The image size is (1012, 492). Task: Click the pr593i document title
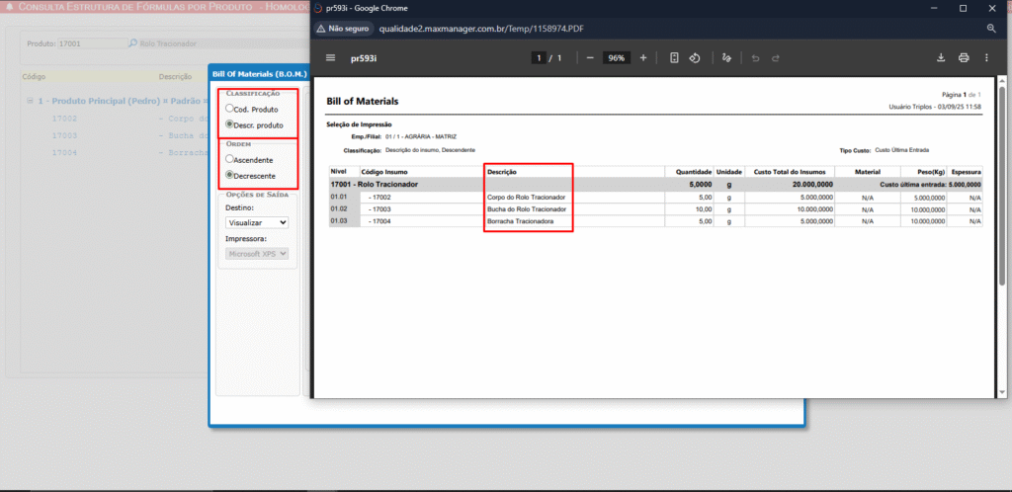[364, 58]
